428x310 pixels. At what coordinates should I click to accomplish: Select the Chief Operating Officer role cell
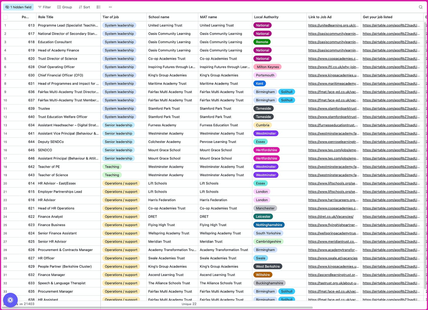coord(68,67)
